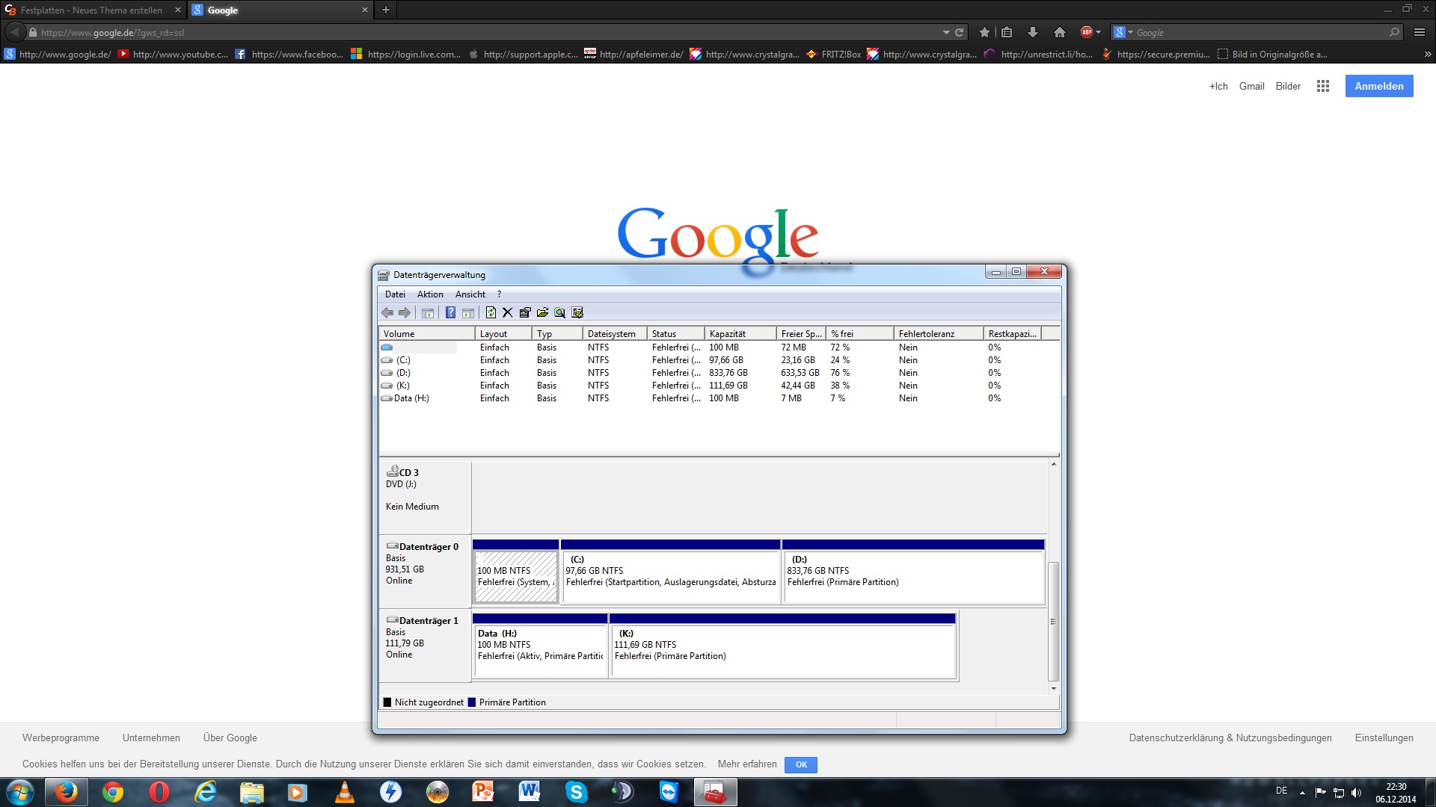This screenshot has height=807, width=1436.
Task: Click the Properties toolbar icon
Action: click(x=525, y=312)
